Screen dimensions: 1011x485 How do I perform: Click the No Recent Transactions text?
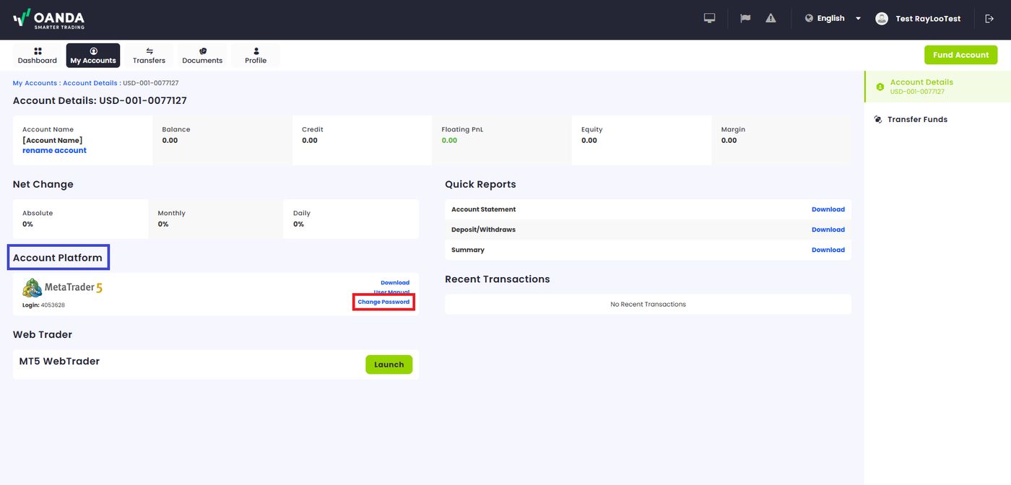(648, 305)
